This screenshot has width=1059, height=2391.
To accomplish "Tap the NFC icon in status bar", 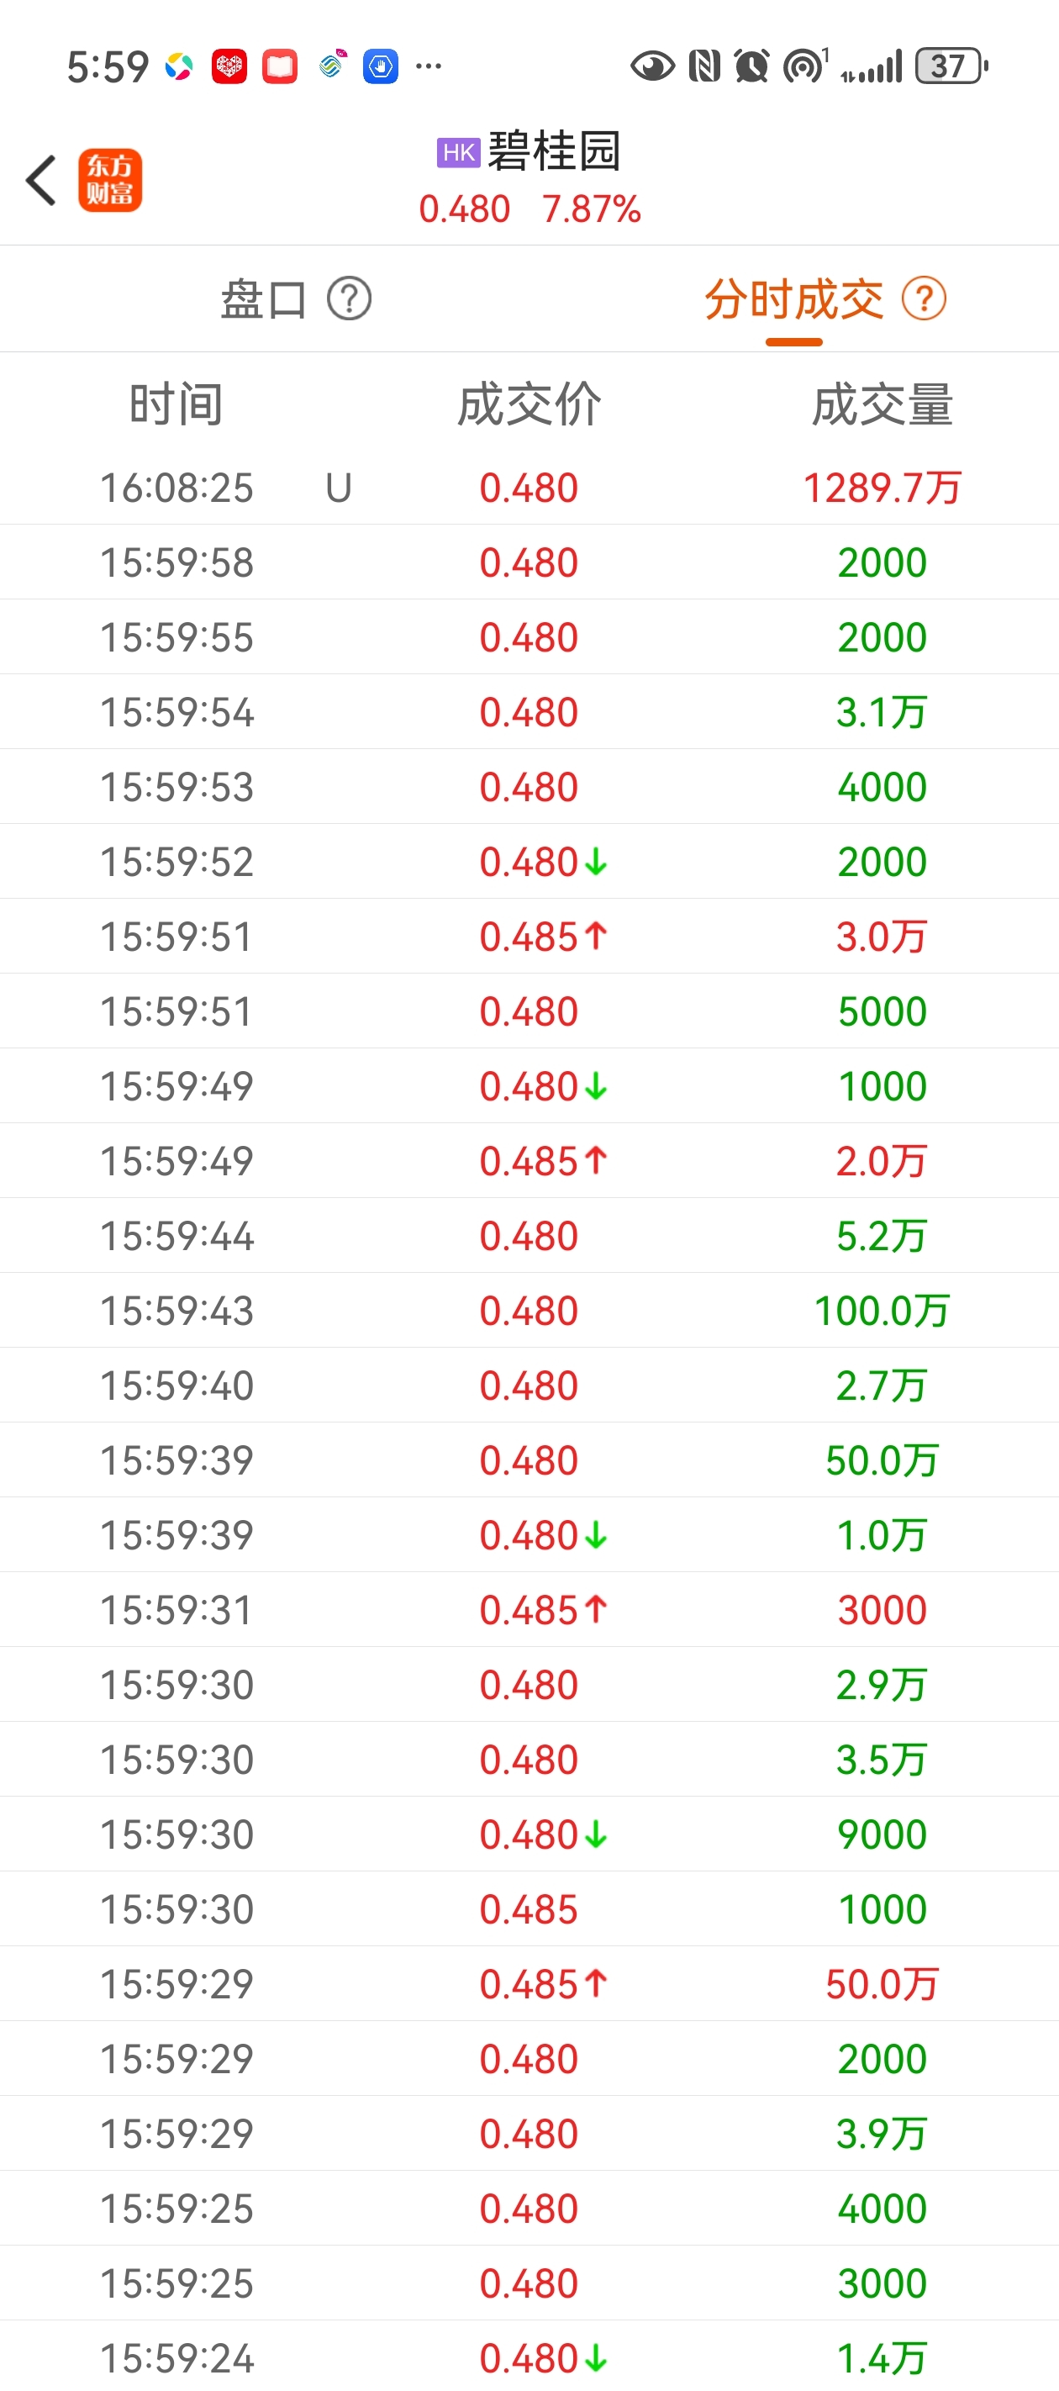I will tap(704, 66).
